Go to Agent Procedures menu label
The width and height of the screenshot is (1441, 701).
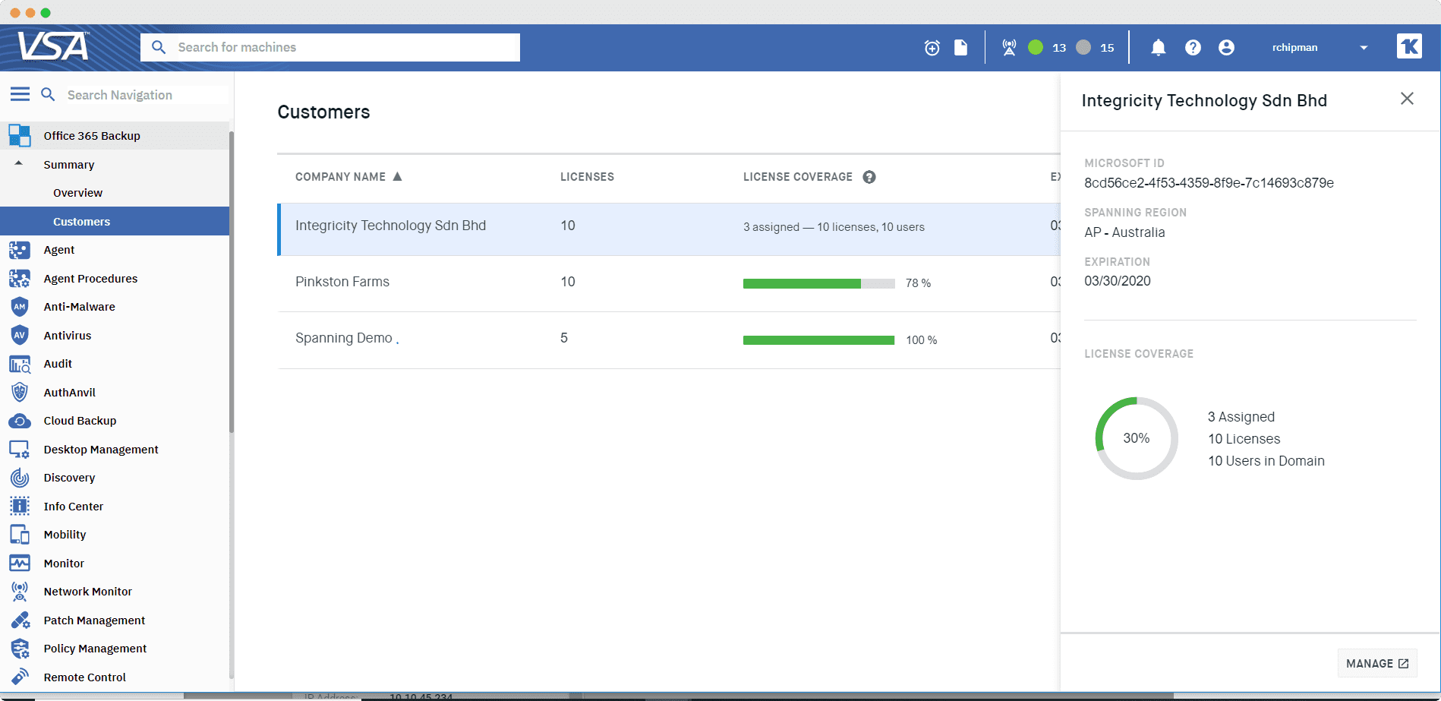[x=90, y=279]
